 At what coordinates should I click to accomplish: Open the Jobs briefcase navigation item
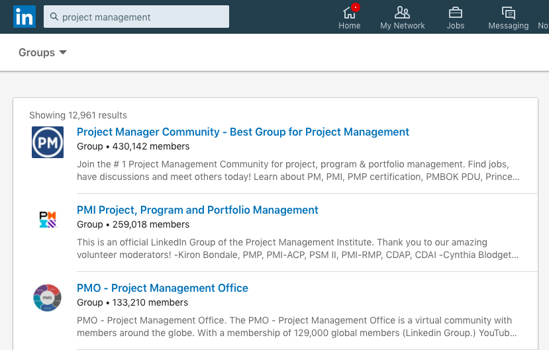[x=456, y=17]
